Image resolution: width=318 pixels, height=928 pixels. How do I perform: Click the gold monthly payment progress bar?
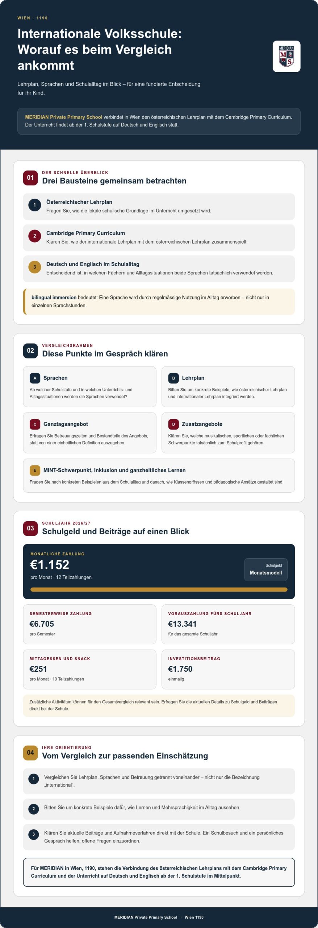pos(159,589)
